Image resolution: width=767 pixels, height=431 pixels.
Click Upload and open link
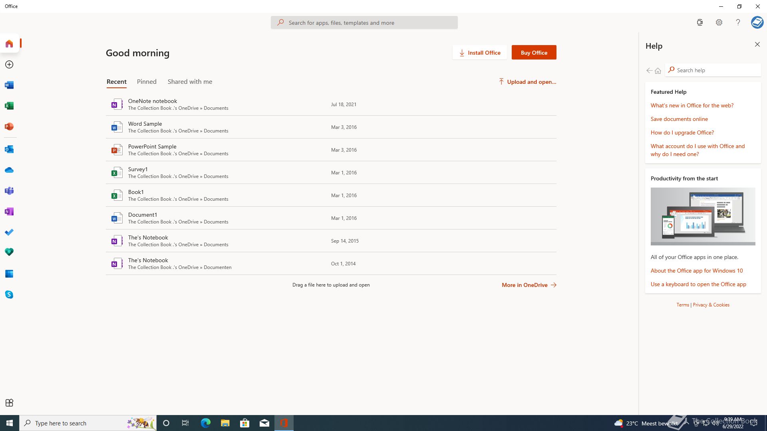click(527, 82)
